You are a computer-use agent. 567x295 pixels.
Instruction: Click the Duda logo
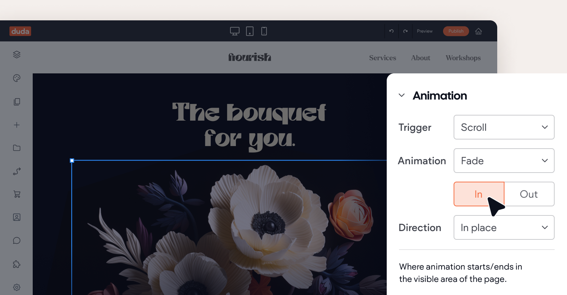tap(20, 31)
